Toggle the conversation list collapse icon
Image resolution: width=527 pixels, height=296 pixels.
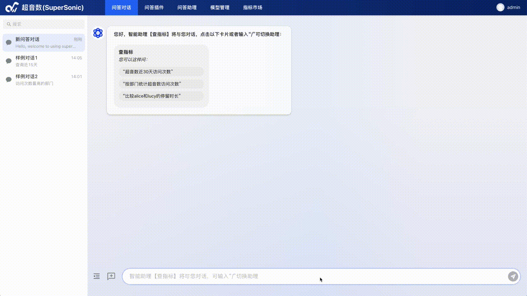pyautogui.click(x=97, y=276)
